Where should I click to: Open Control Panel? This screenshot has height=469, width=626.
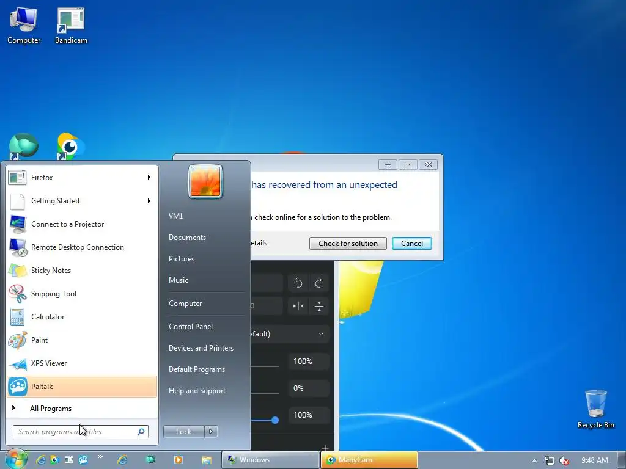[191, 326]
